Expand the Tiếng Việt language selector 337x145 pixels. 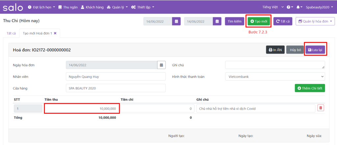coord(272,7)
